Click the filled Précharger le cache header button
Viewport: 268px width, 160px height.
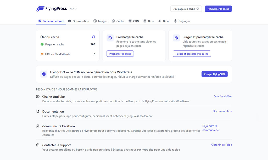point(218,9)
